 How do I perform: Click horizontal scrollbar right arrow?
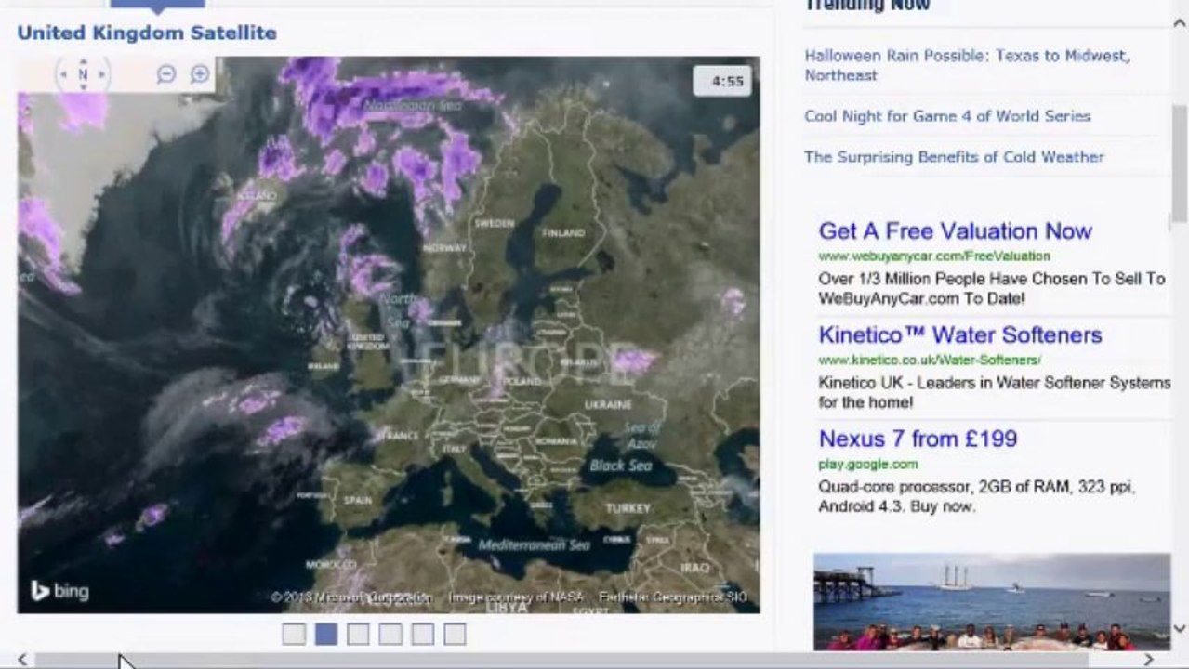(1149, 660)
